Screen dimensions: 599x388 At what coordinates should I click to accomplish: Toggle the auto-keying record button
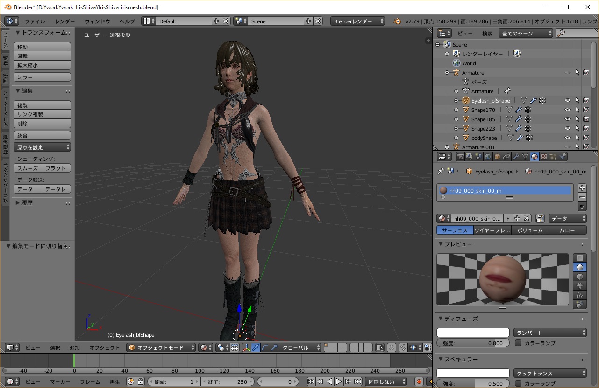pyautogui.click(x=419, y=381)
